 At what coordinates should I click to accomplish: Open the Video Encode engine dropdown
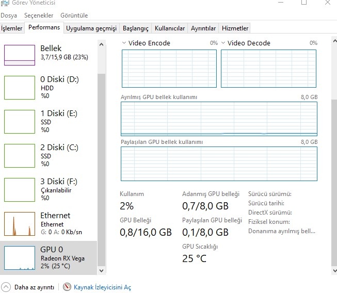coord(124,43)
